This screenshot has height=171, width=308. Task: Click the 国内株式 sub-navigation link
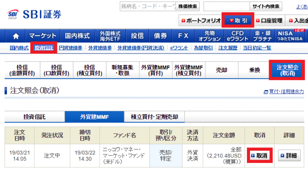[x=19, y=48]
